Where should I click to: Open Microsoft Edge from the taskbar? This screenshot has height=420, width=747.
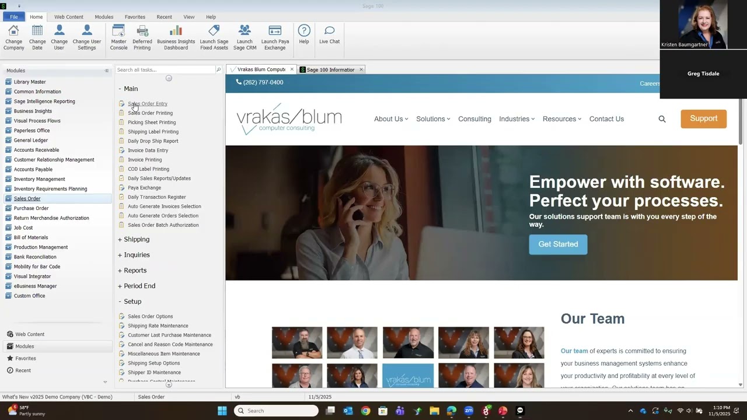451,411
